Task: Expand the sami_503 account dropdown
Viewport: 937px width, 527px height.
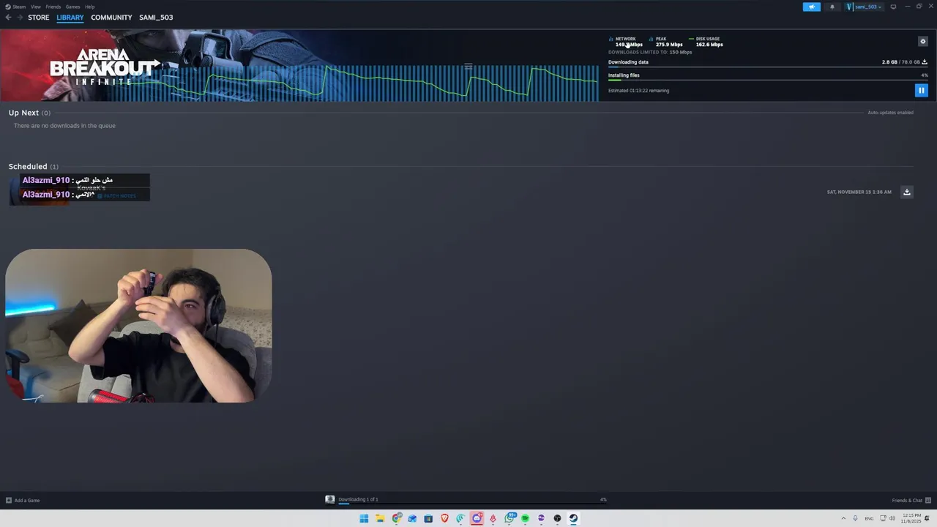Action: pyautogui.click(x=864, y=7)
